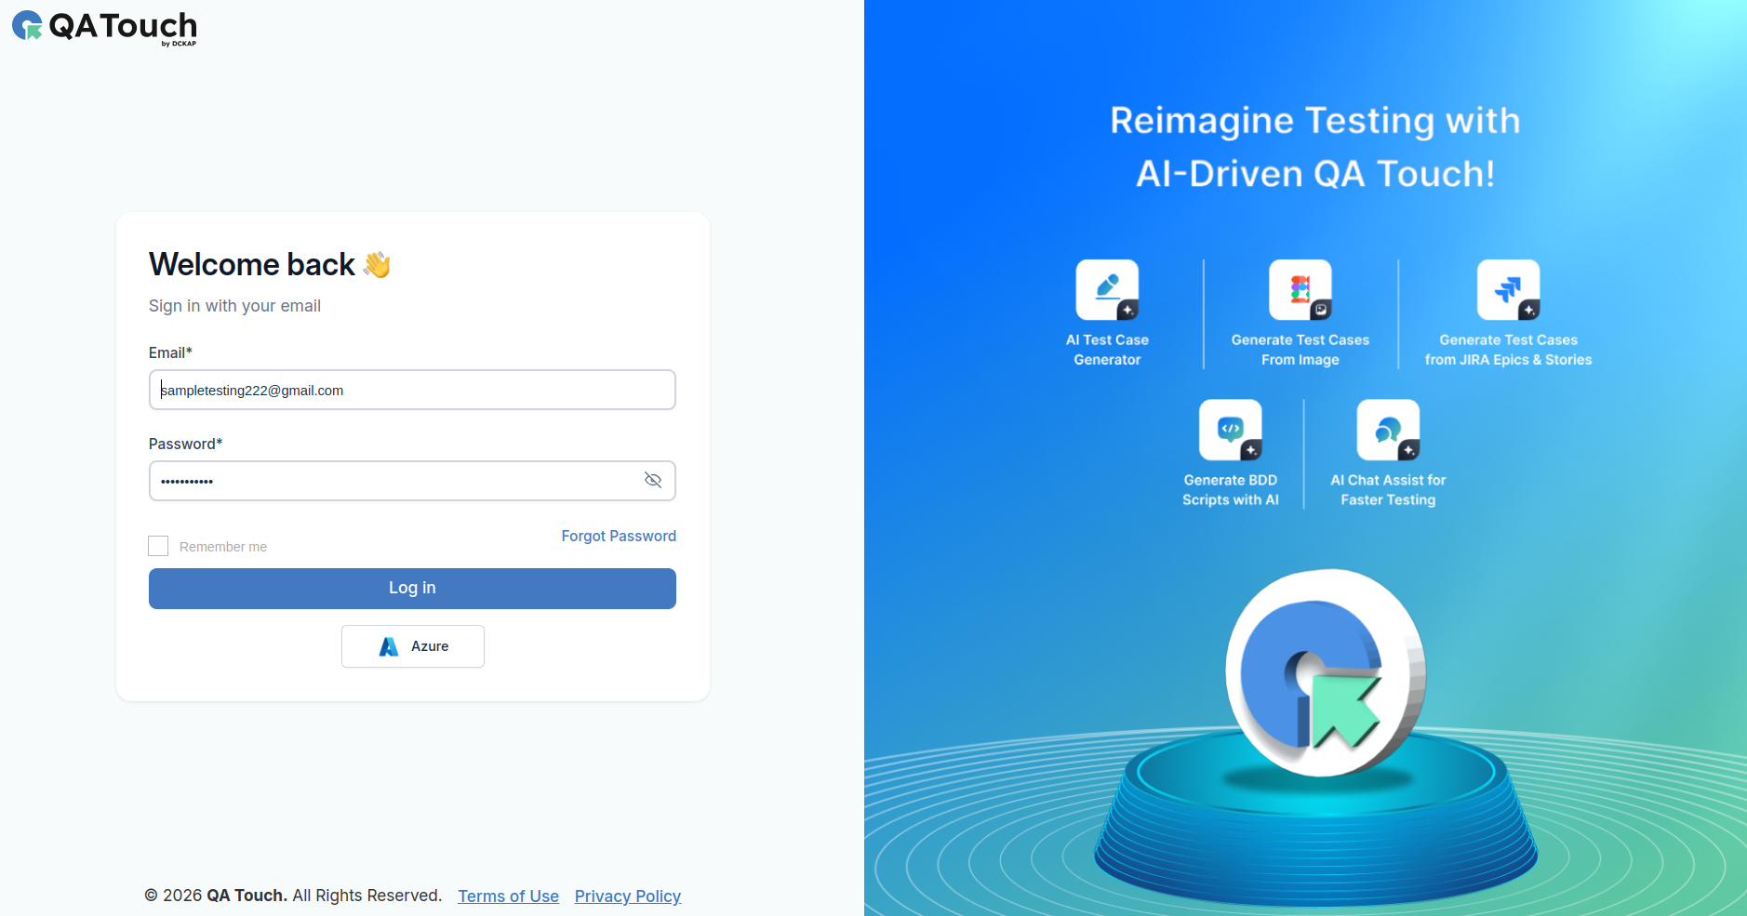The height and width of the screenshot is (916, 1747).
Task: Click the "Password*" field label
Action: (x=185, y=444)
